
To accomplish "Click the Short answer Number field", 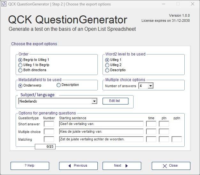I will (x=49, y=124).
